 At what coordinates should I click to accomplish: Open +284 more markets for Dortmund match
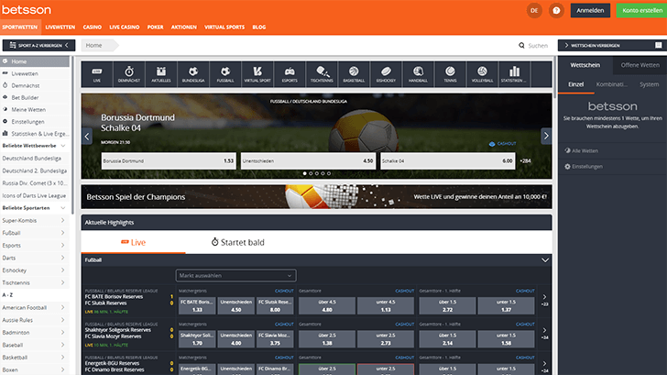coord(525,160)
